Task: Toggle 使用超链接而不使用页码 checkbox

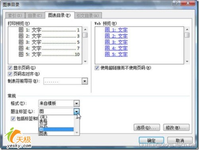Action: point(97,68)
